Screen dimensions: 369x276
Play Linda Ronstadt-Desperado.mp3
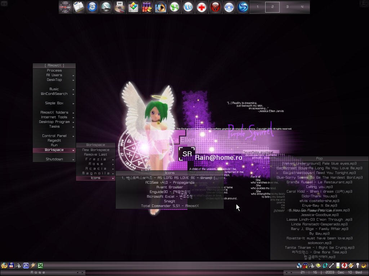click(x=319, y=224)
